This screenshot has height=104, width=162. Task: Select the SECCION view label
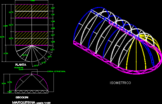pos(22,98)
